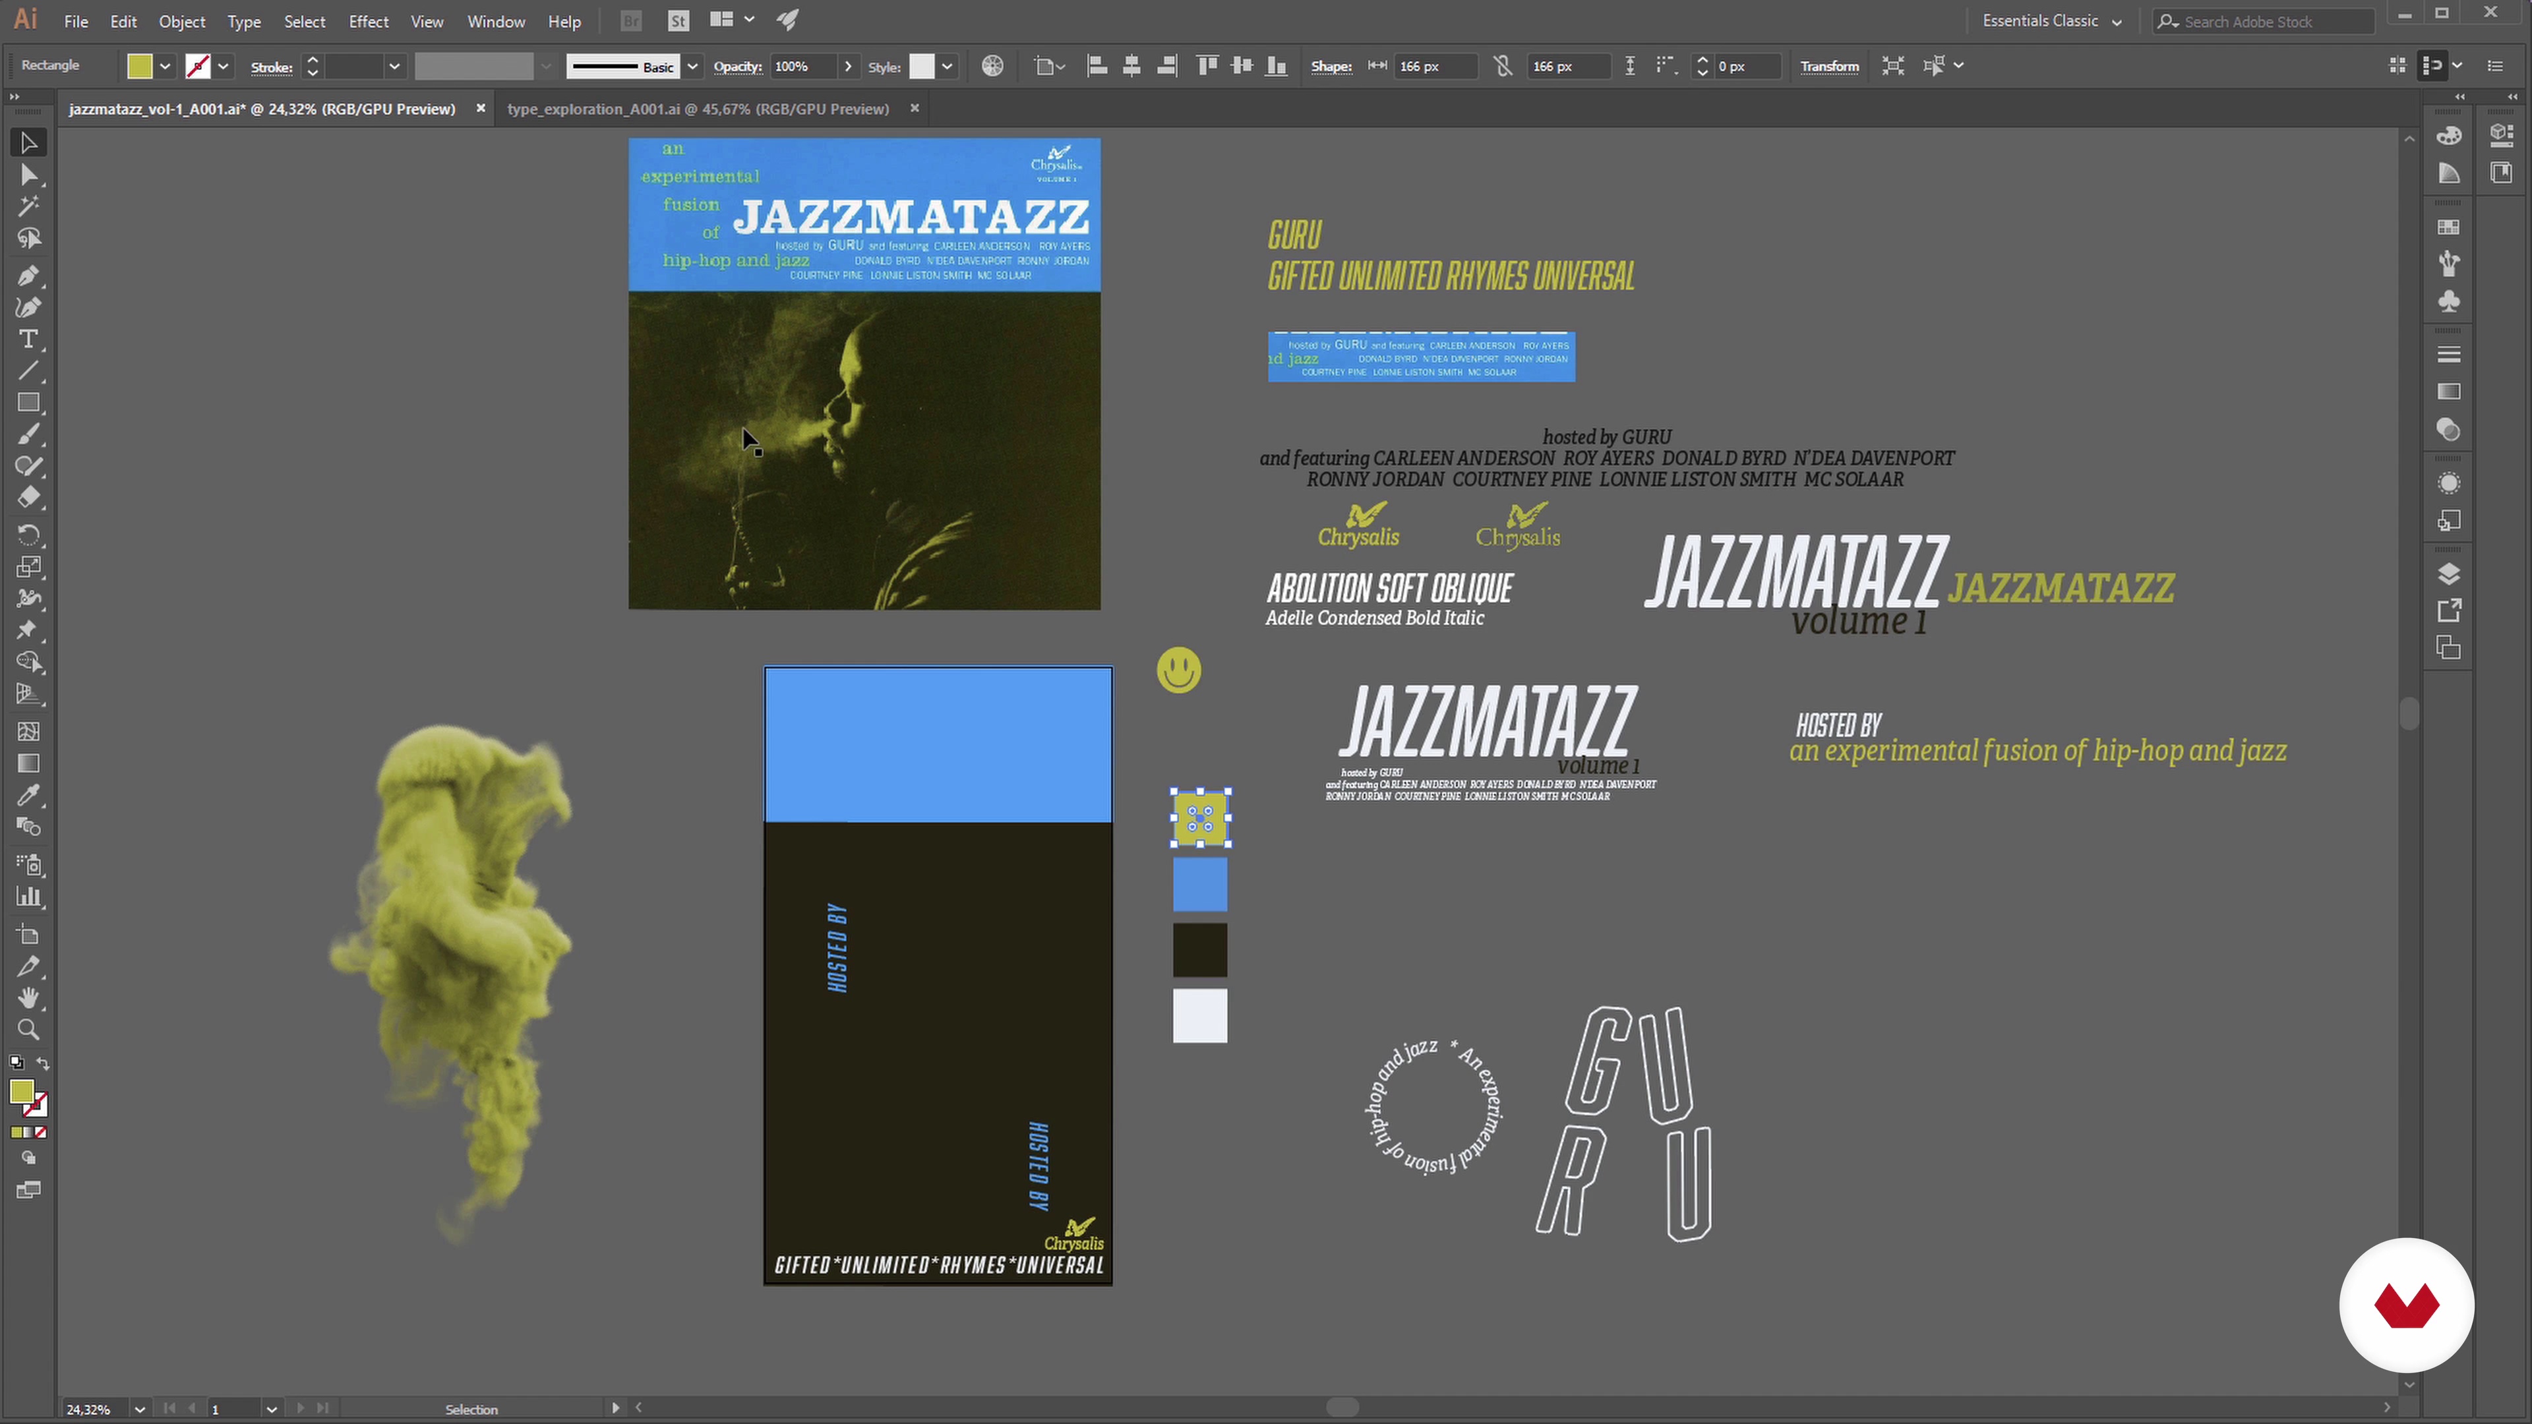Select the Lasso tool
The image size is (2532, 1424).
(28, 239)
